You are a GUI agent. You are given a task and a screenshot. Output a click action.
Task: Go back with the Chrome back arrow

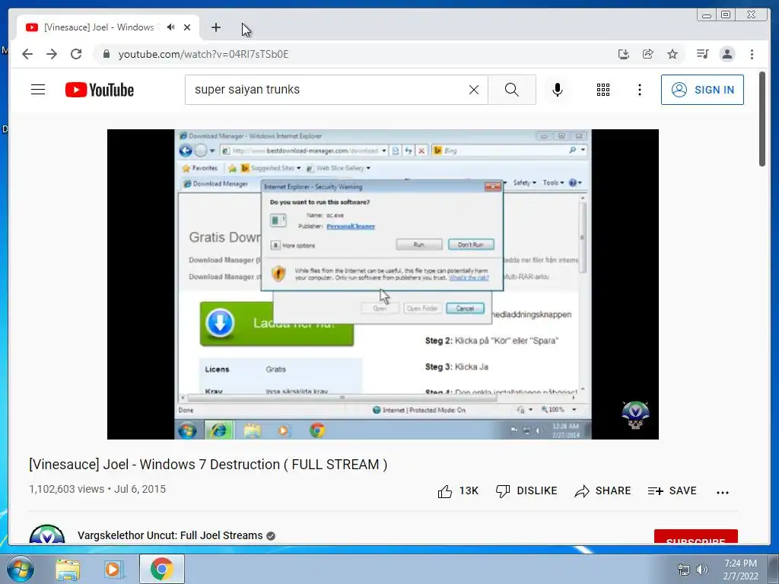[27, 54]
